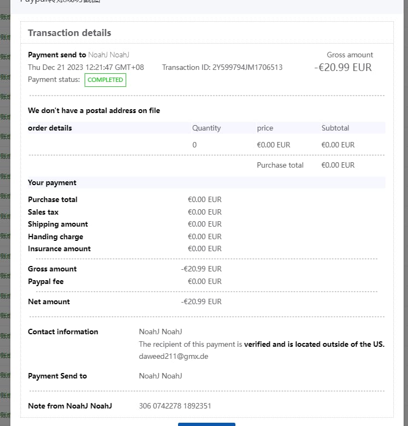Click the Contact information label

tap(63, 332)
